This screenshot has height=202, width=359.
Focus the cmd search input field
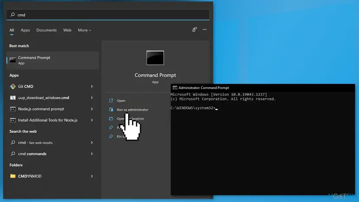pos(108,15)
